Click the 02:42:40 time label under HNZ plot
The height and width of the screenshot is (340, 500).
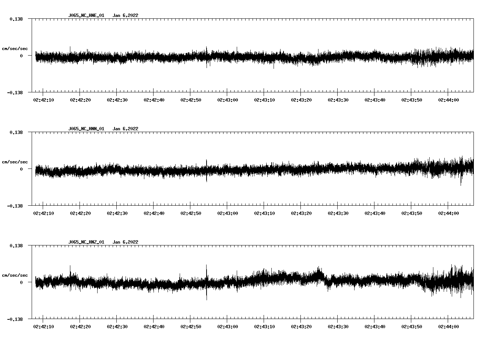(x=154, y=327)
